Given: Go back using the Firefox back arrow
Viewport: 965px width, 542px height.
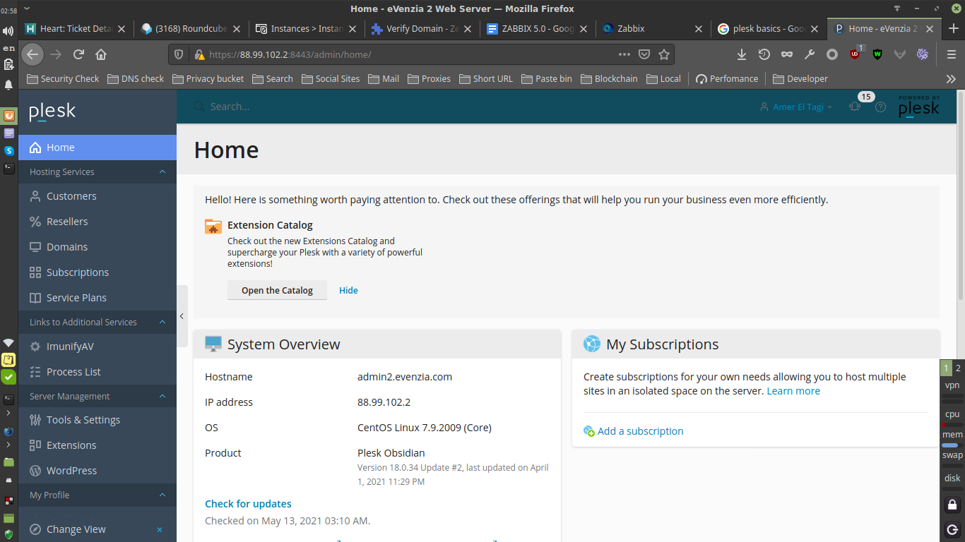Looking at the screenshot, I should 32,54.
